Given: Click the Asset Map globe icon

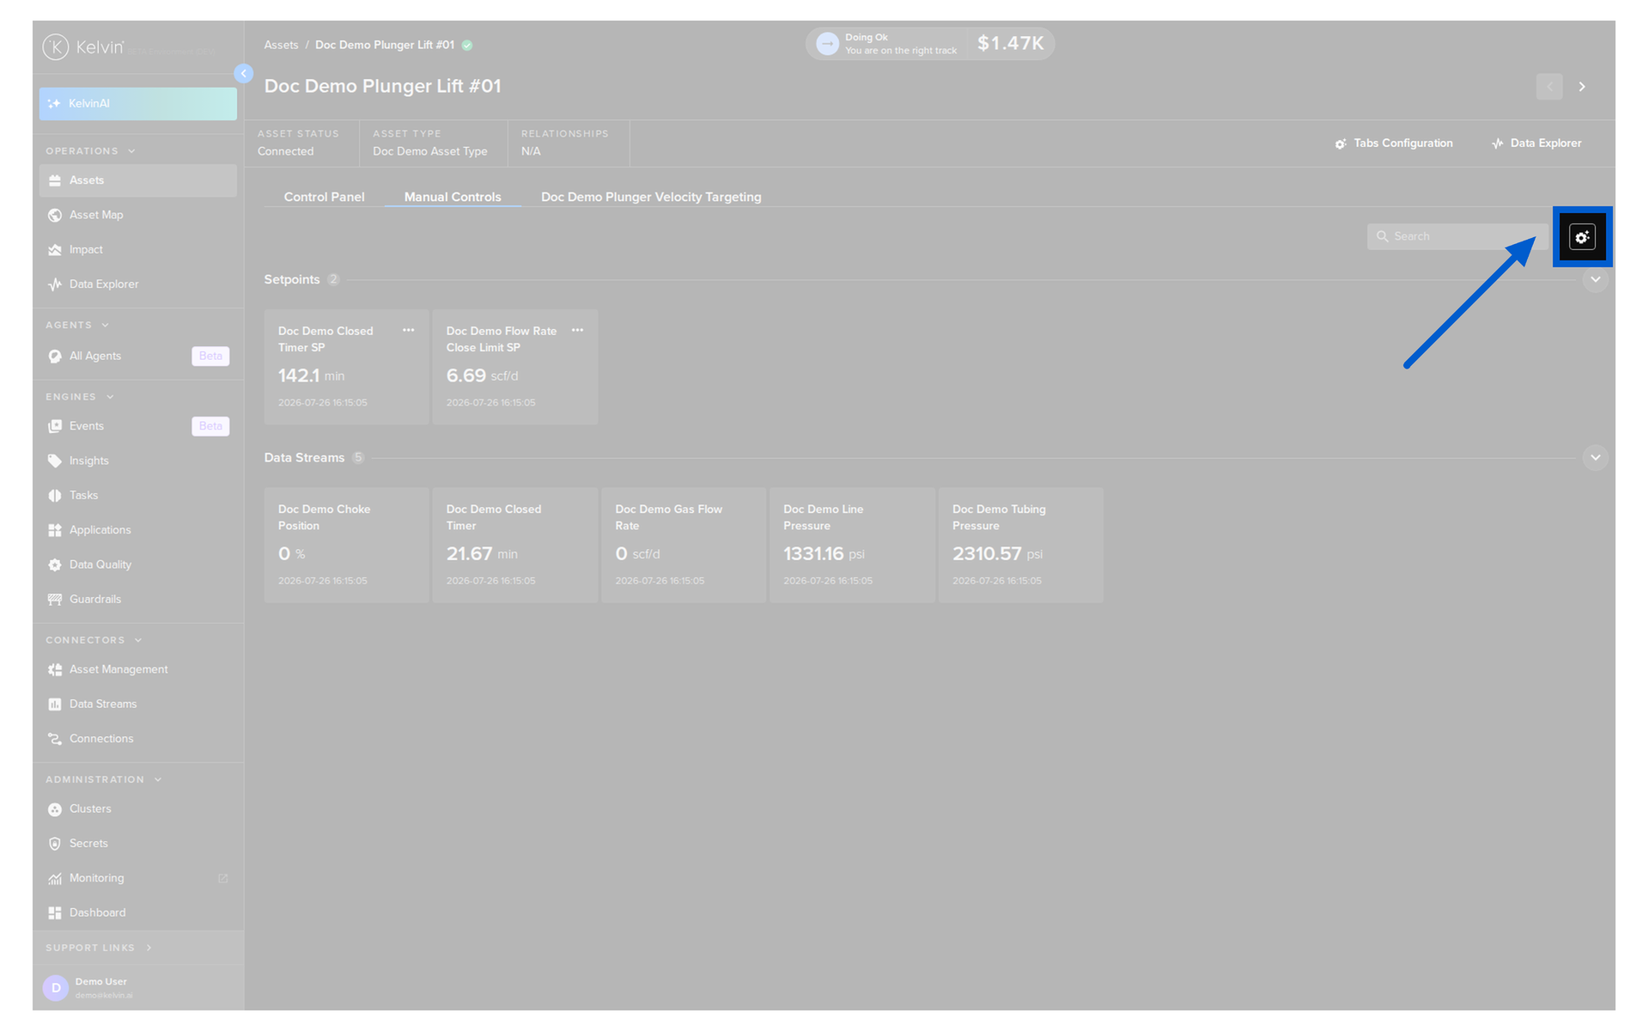Looking at the screenshot, I should (x=55, y=215).
